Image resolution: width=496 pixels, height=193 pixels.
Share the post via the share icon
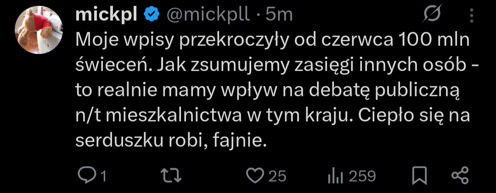(x=460, y=176)
